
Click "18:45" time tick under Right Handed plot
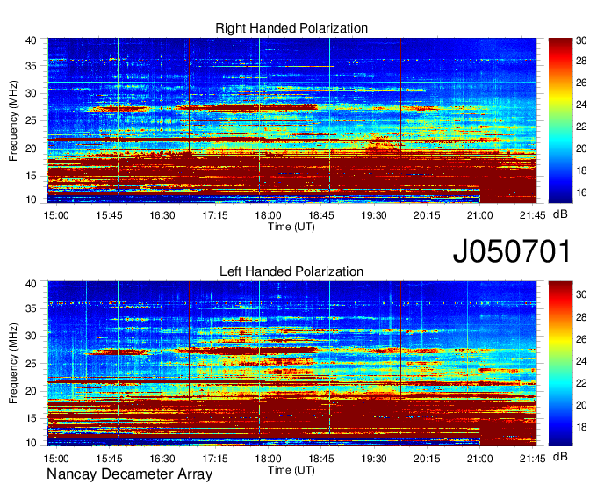(x=321, y=215)
